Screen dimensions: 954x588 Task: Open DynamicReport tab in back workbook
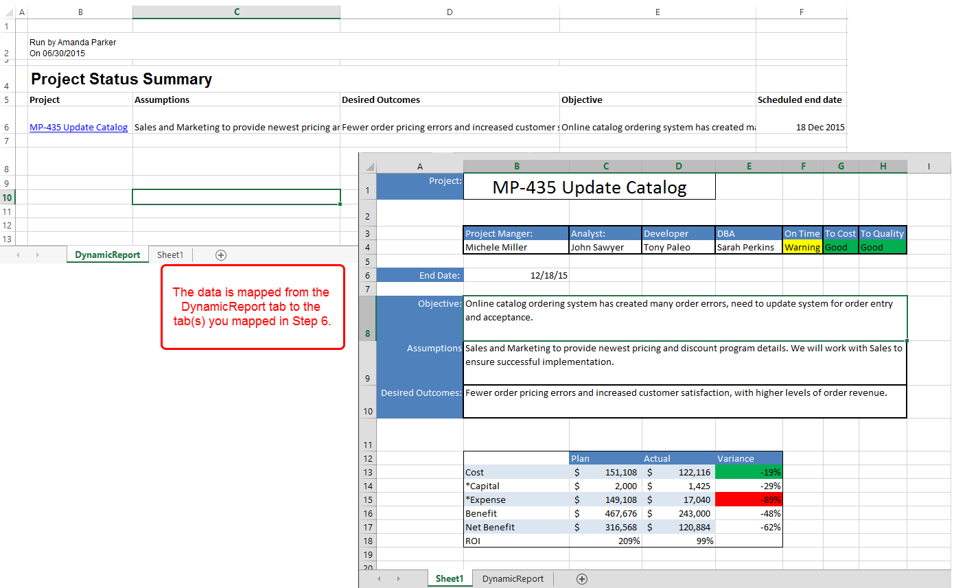(x=108, y=255)
